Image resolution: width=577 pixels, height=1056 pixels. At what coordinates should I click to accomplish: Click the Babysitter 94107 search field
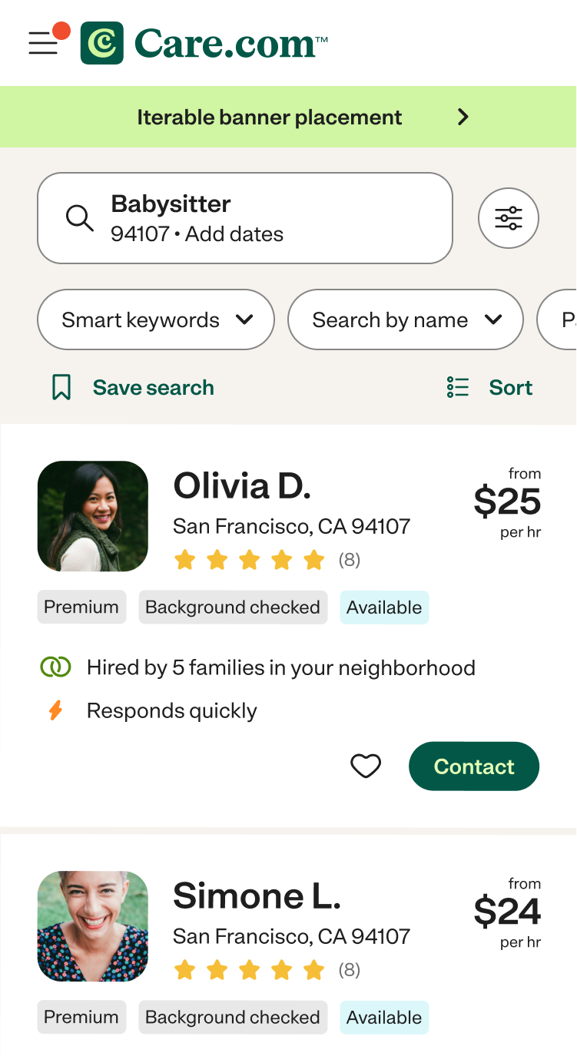[x=245, y=218]
